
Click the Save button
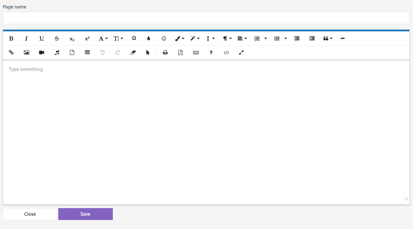(x=86, y=214)
